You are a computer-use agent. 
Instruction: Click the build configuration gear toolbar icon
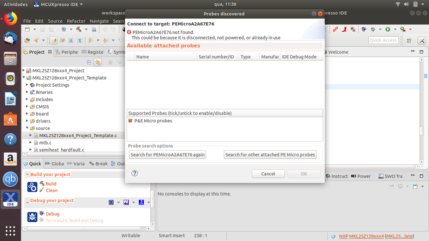[x=64, y=29]
